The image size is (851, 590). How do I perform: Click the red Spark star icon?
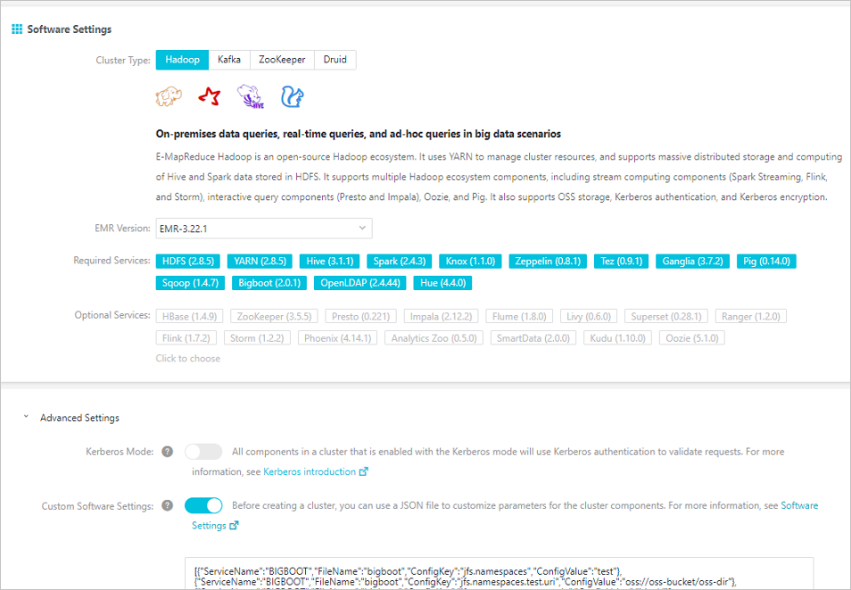click(x=210, y=96)
